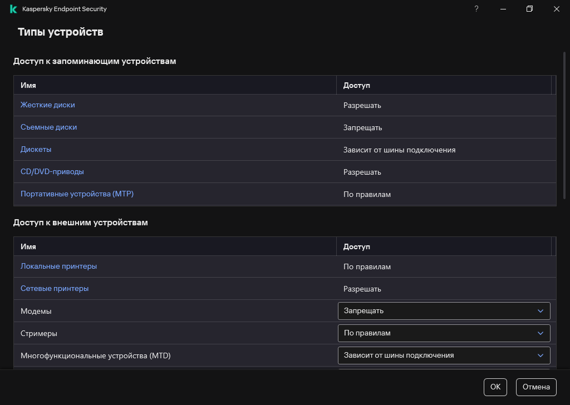
Task: Expand the Стримеры access dropdown
Action: 444,333
